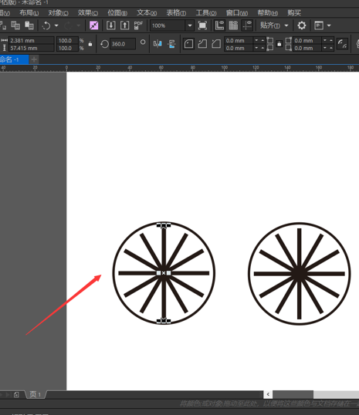Click the Import icon in toolbar

pyautogui.click(x=110, y=25)
